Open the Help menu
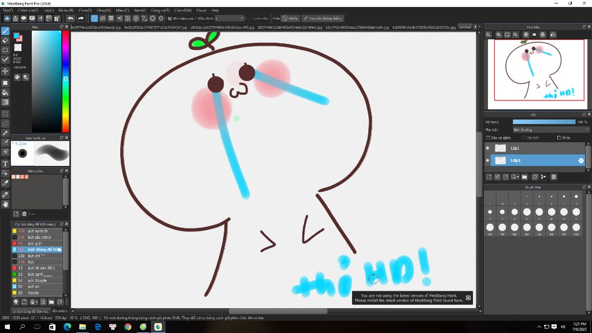Viewport: 592px width, 333px height. coord(215,10)
